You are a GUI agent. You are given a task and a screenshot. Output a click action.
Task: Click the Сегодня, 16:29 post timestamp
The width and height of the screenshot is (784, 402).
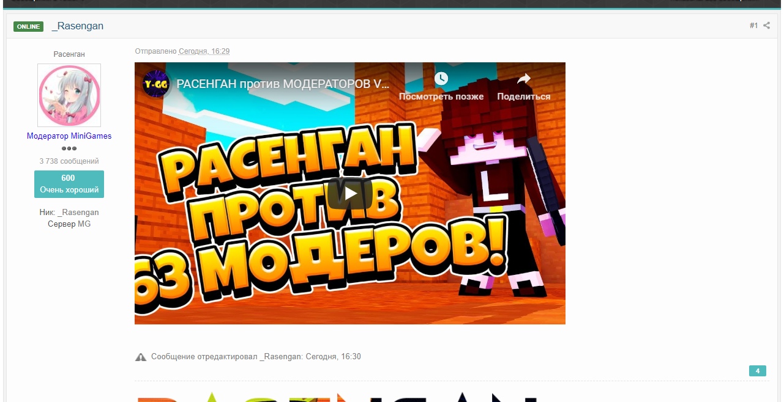pyautogui.click(x=204, y=51)
